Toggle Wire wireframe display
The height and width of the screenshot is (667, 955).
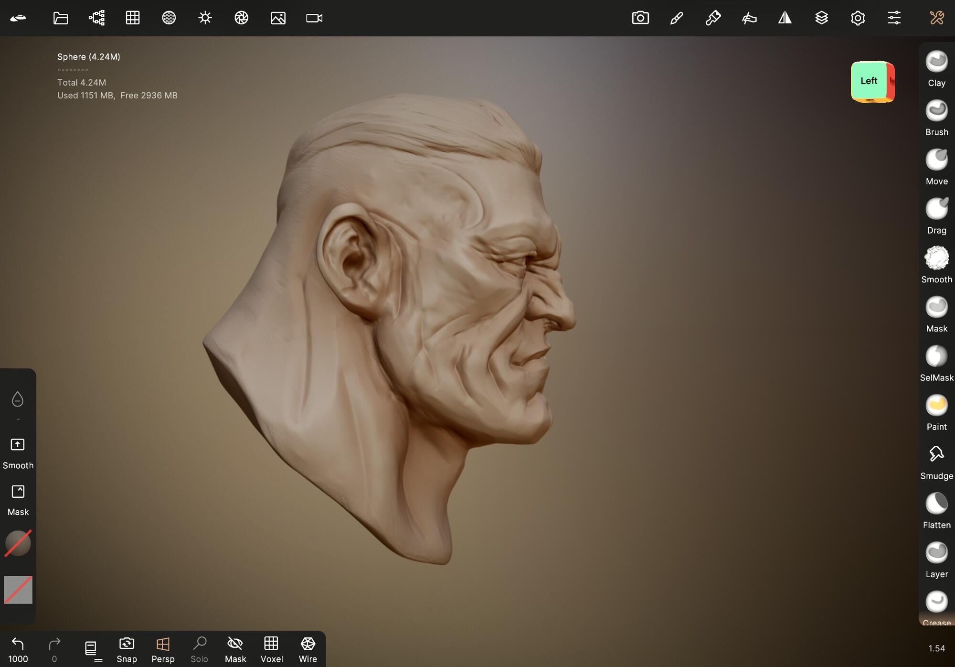coord(308,649)
